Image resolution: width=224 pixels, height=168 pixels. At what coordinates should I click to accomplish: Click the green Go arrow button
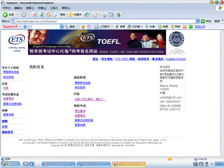point(202,21)
